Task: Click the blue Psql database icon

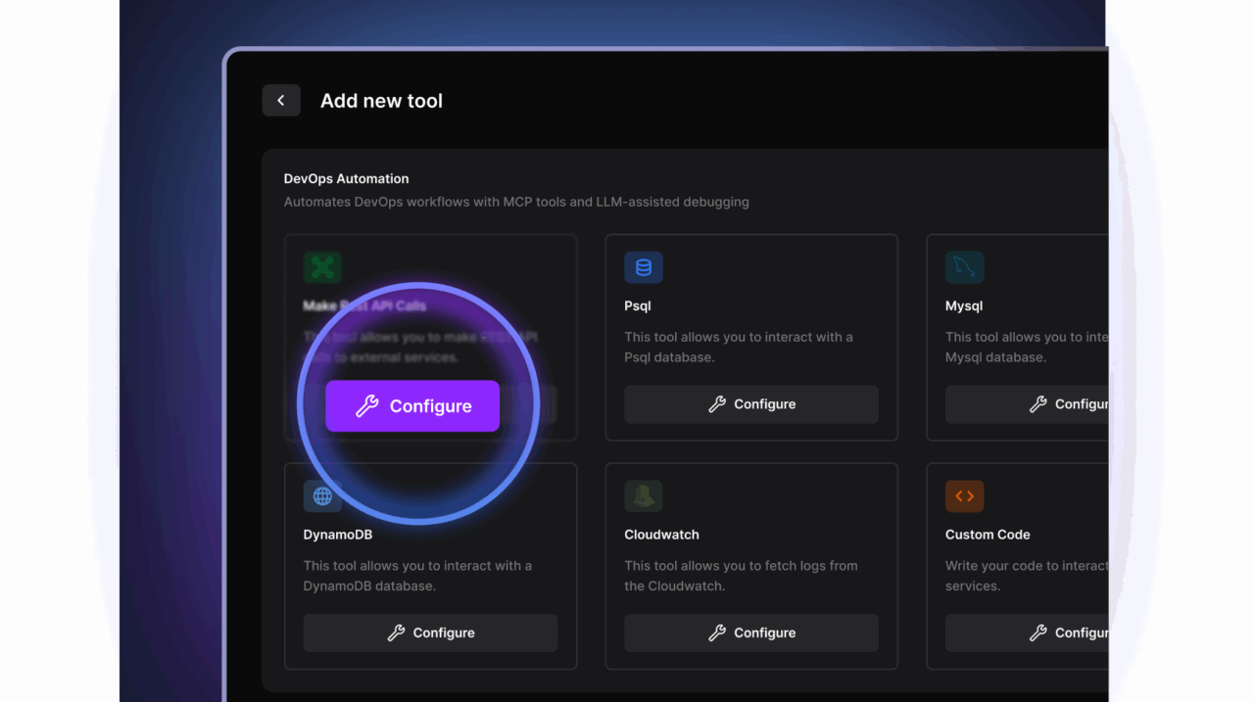Action: click(643, 267)
